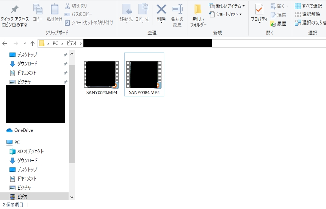
Task: Click the navigation pane scrollbar thumb
Action: coord(72,114)
